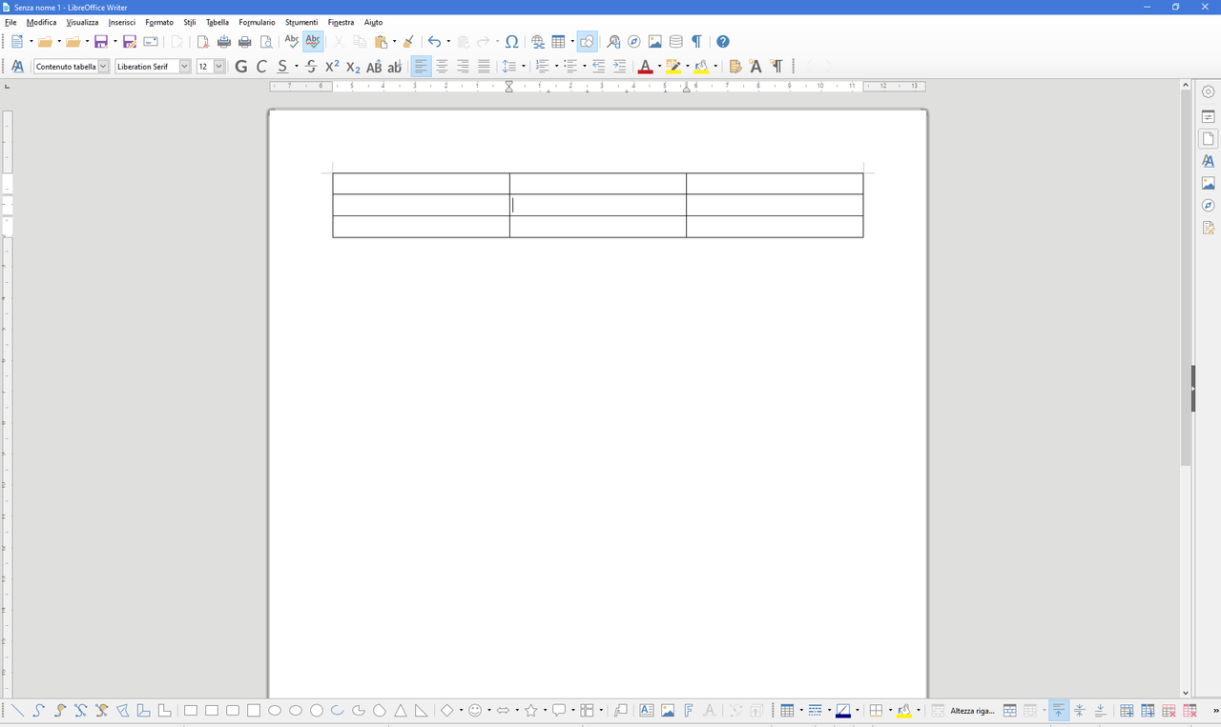This screenshot has height=727, width=1221.
Task: Expand line spacing options arrow
Action: coord(524,67)
